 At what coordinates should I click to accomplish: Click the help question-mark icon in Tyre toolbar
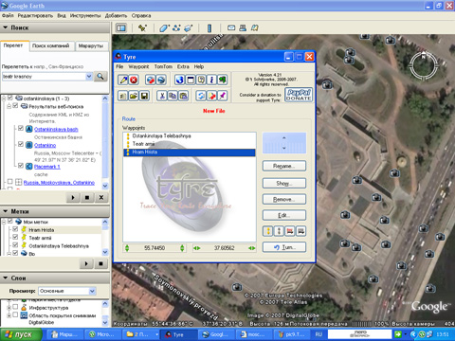click(201, 80)
